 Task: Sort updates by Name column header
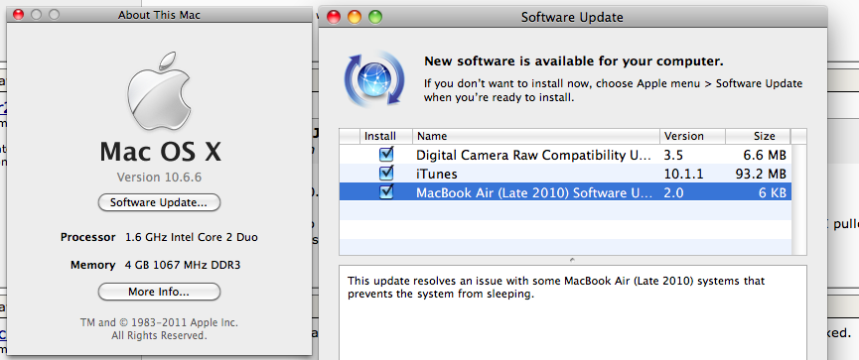coord(536,136)
